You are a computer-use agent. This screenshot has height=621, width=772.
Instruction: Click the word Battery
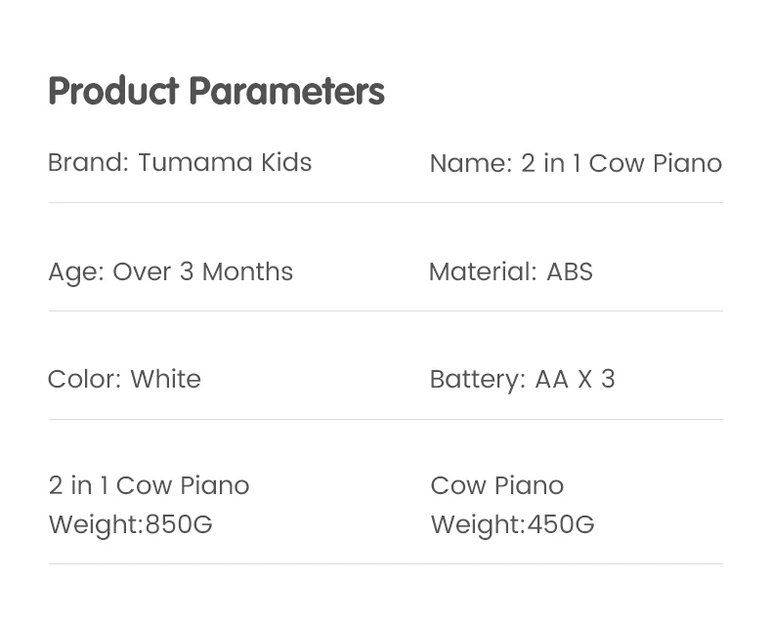(x=478, y=380)
